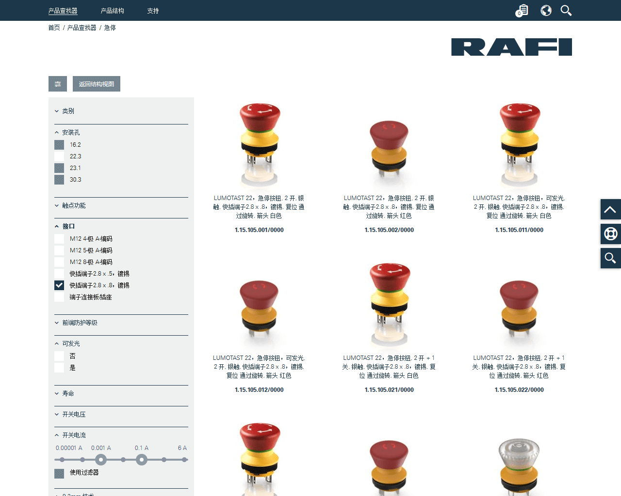Open the support lifebuoy side button
This screenshot has height=496, width=621.
tap(610, 234)
